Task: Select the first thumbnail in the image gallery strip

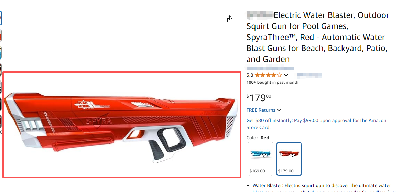Action: click(x=1, y=18)
